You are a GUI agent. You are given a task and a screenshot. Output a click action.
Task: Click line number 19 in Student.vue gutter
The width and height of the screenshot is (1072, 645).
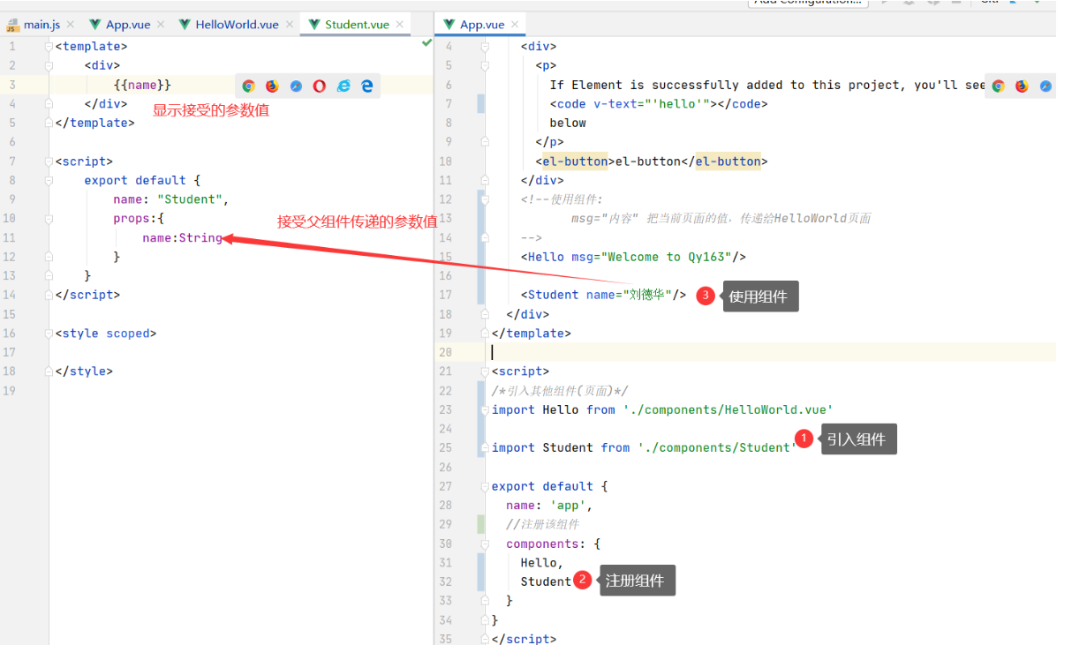[9, 391]
